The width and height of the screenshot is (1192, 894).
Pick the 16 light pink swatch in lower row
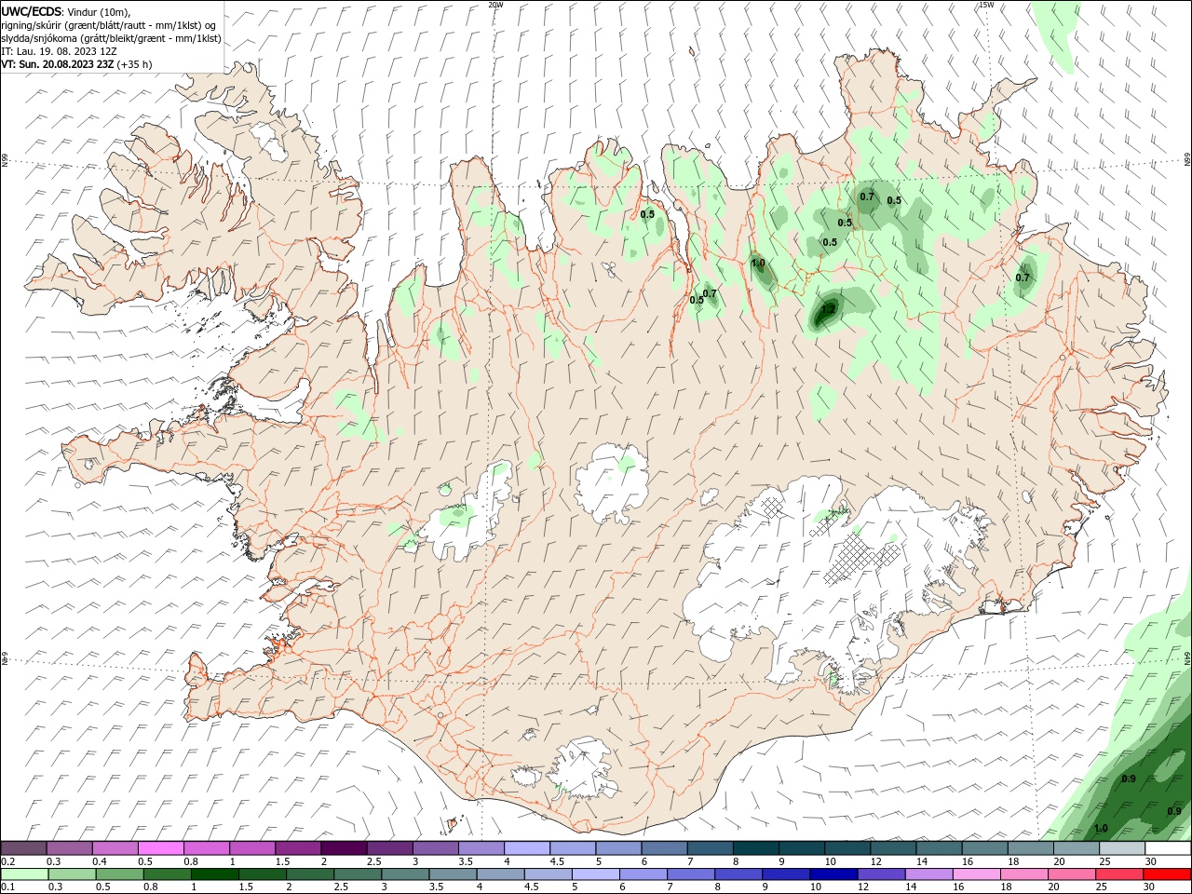coord(978,874)
